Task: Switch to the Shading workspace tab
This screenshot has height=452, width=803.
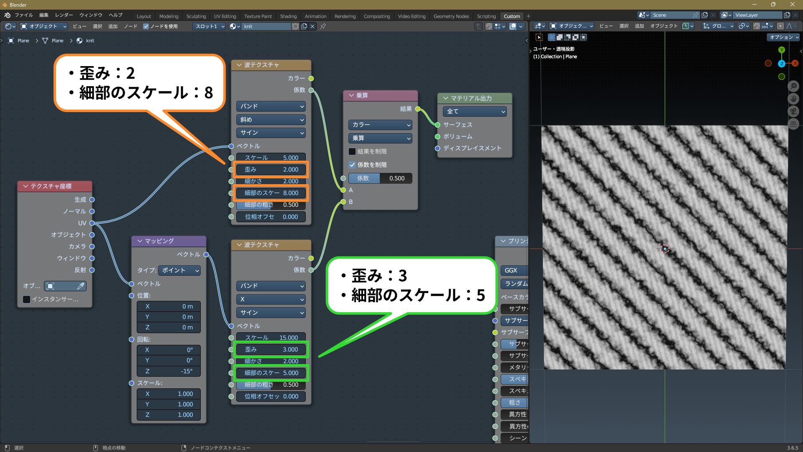Action: pyautogui.click(x=288, y=16)
